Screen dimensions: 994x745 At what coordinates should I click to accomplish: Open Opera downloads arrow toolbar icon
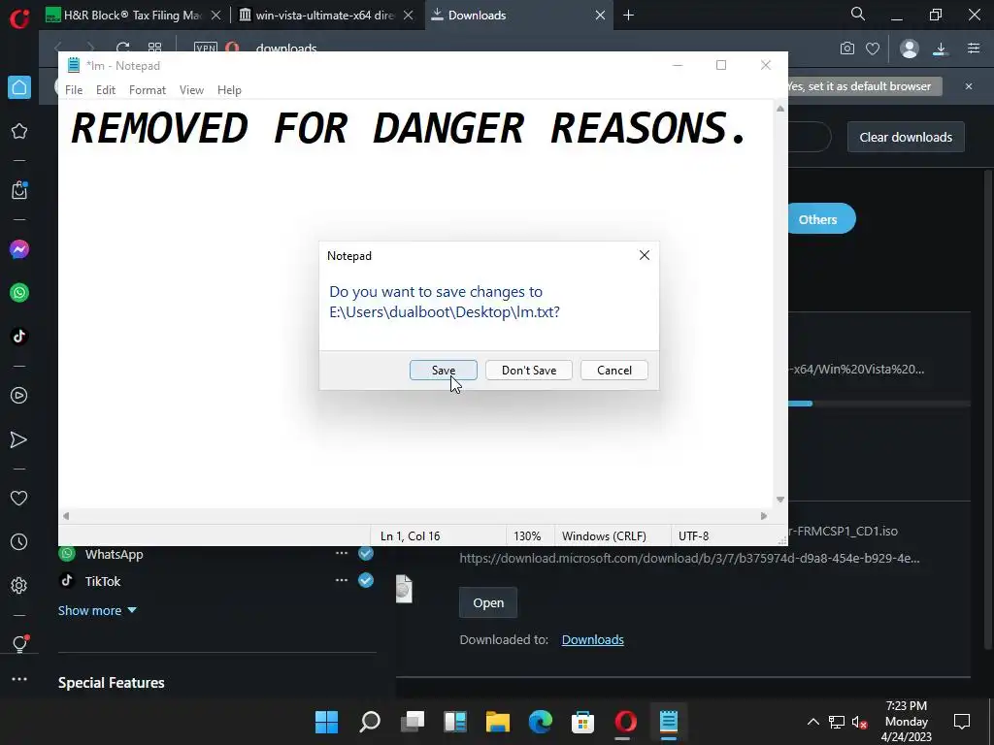click(941, 49)
